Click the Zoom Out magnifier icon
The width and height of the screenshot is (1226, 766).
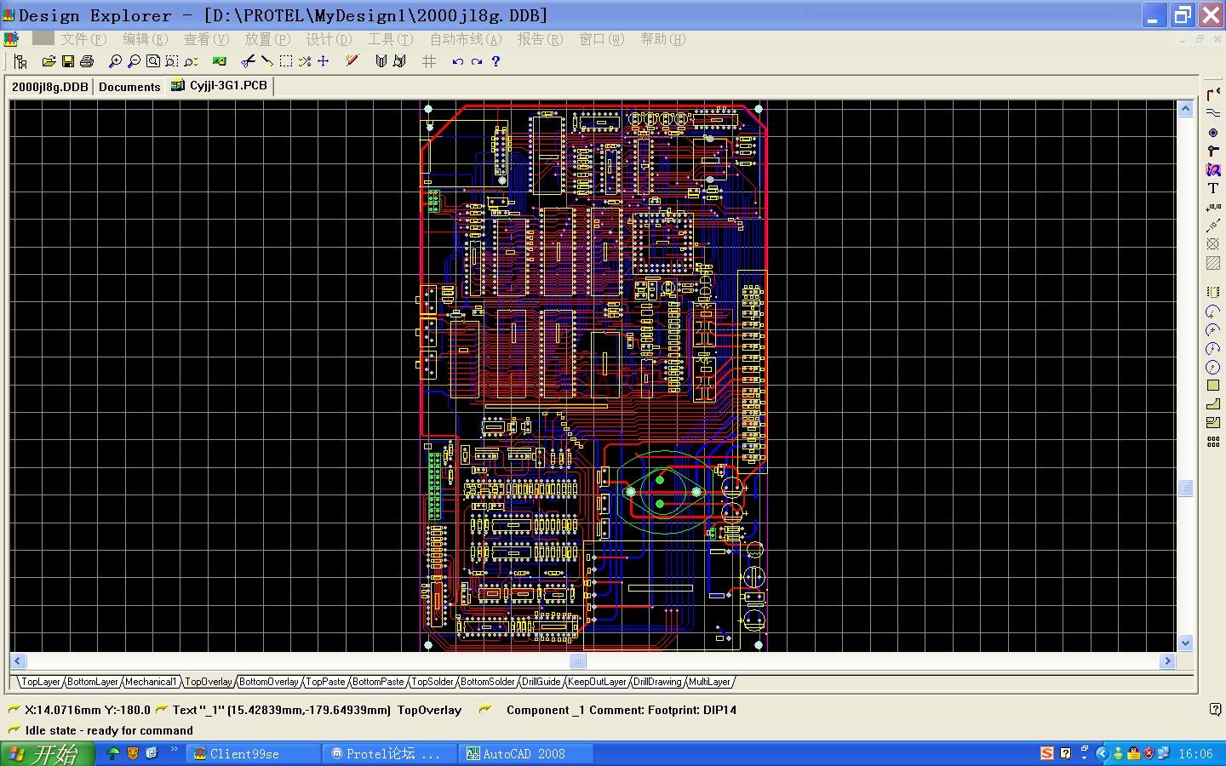pos(134,61)
